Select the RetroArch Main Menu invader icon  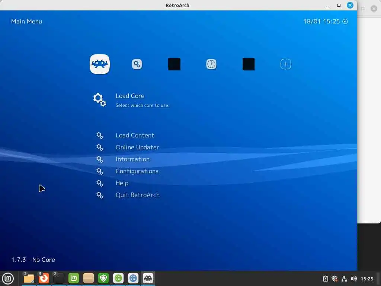(100, 64)
